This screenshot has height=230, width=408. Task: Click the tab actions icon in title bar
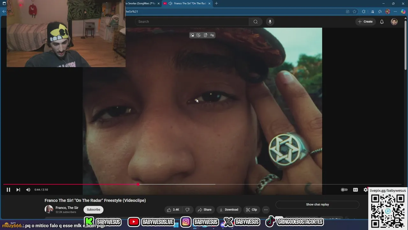pos(4,4)
